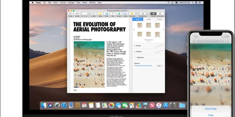Screen dimensions: 235x117
Task: Tap Save Image on the iPhone
Action: pos(211,109)
